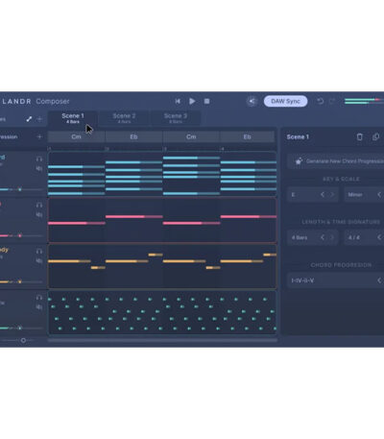Skip back to the start of the scene
This screenshot has height=439, width=384.
point(178,101)
